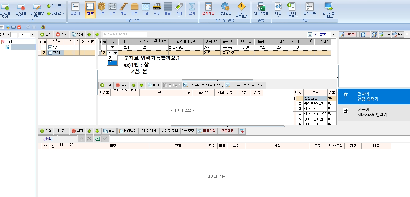Open the 건축 dropdown
The image size is (410, 197).
pyautogui.click(x=32, y=35)
